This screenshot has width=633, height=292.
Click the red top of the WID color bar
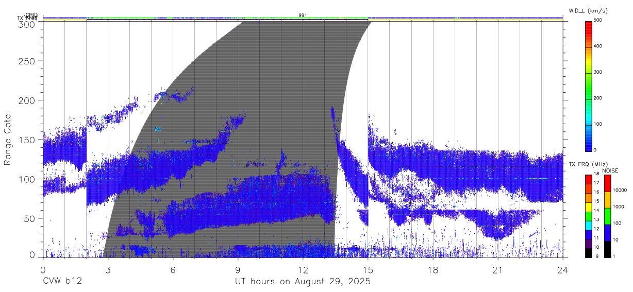[x=589, y=26]
